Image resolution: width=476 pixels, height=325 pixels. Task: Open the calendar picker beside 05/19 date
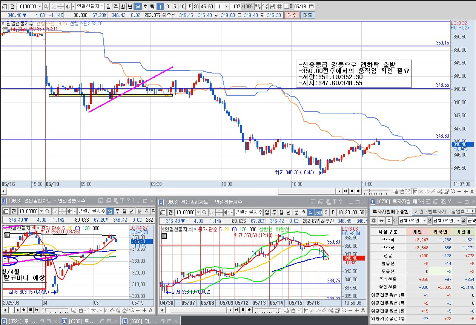coord(311,6)
